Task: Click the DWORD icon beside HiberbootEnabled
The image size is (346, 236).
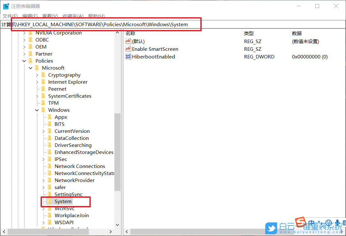Action: click(x=128, y=57)
